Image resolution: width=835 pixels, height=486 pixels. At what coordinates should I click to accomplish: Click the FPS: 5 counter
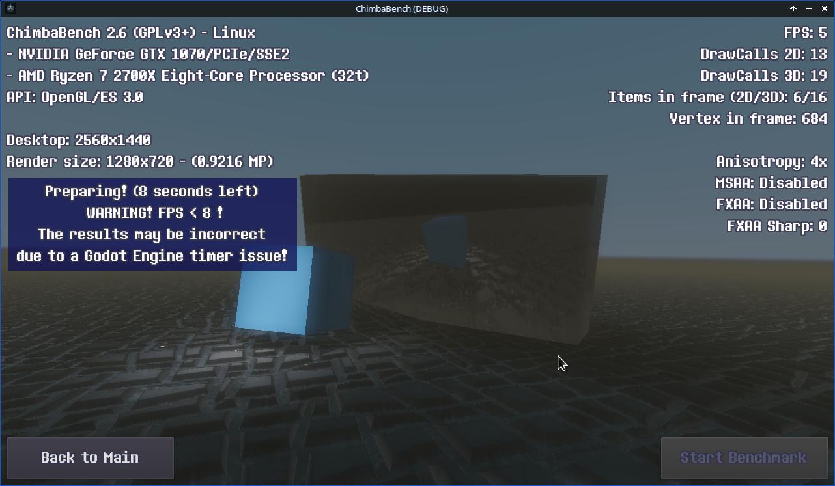point(806,33)
